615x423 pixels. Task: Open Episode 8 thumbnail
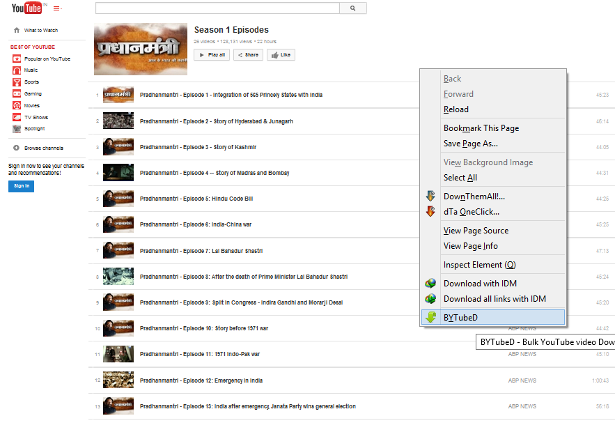click(x=118, y=276)
